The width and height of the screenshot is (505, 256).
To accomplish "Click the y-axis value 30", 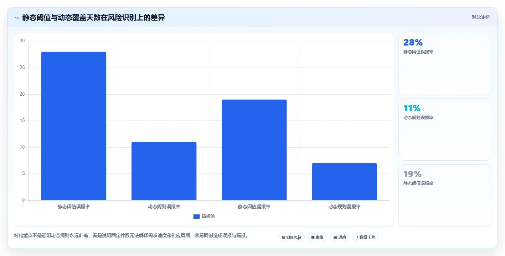I will pyautogui.click(x=22, y=41).
